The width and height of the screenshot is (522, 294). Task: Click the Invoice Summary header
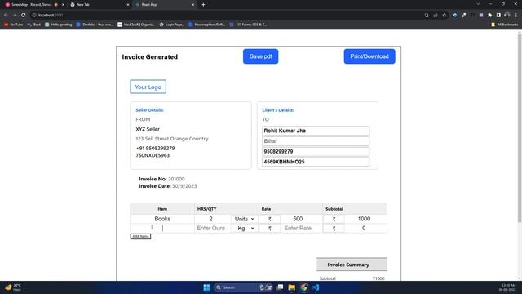coord(352,265)
